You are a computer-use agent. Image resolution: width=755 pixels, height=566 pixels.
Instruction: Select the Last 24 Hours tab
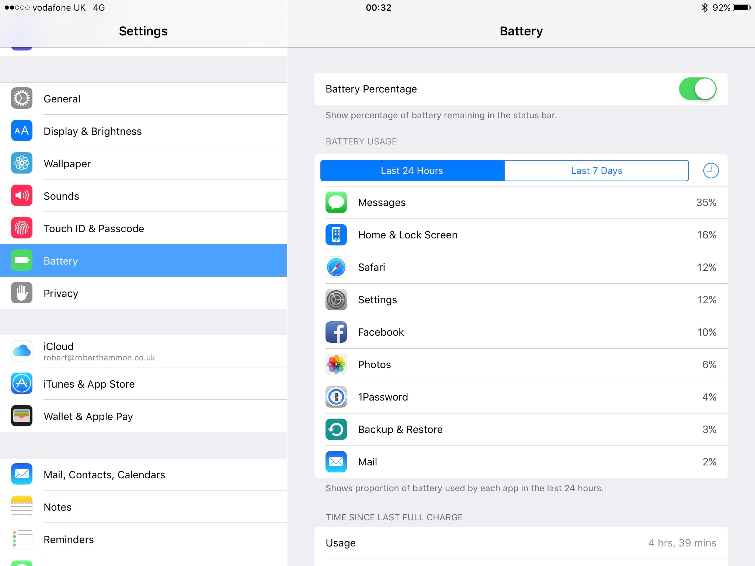pyautogui.click(x=412, y=171)
